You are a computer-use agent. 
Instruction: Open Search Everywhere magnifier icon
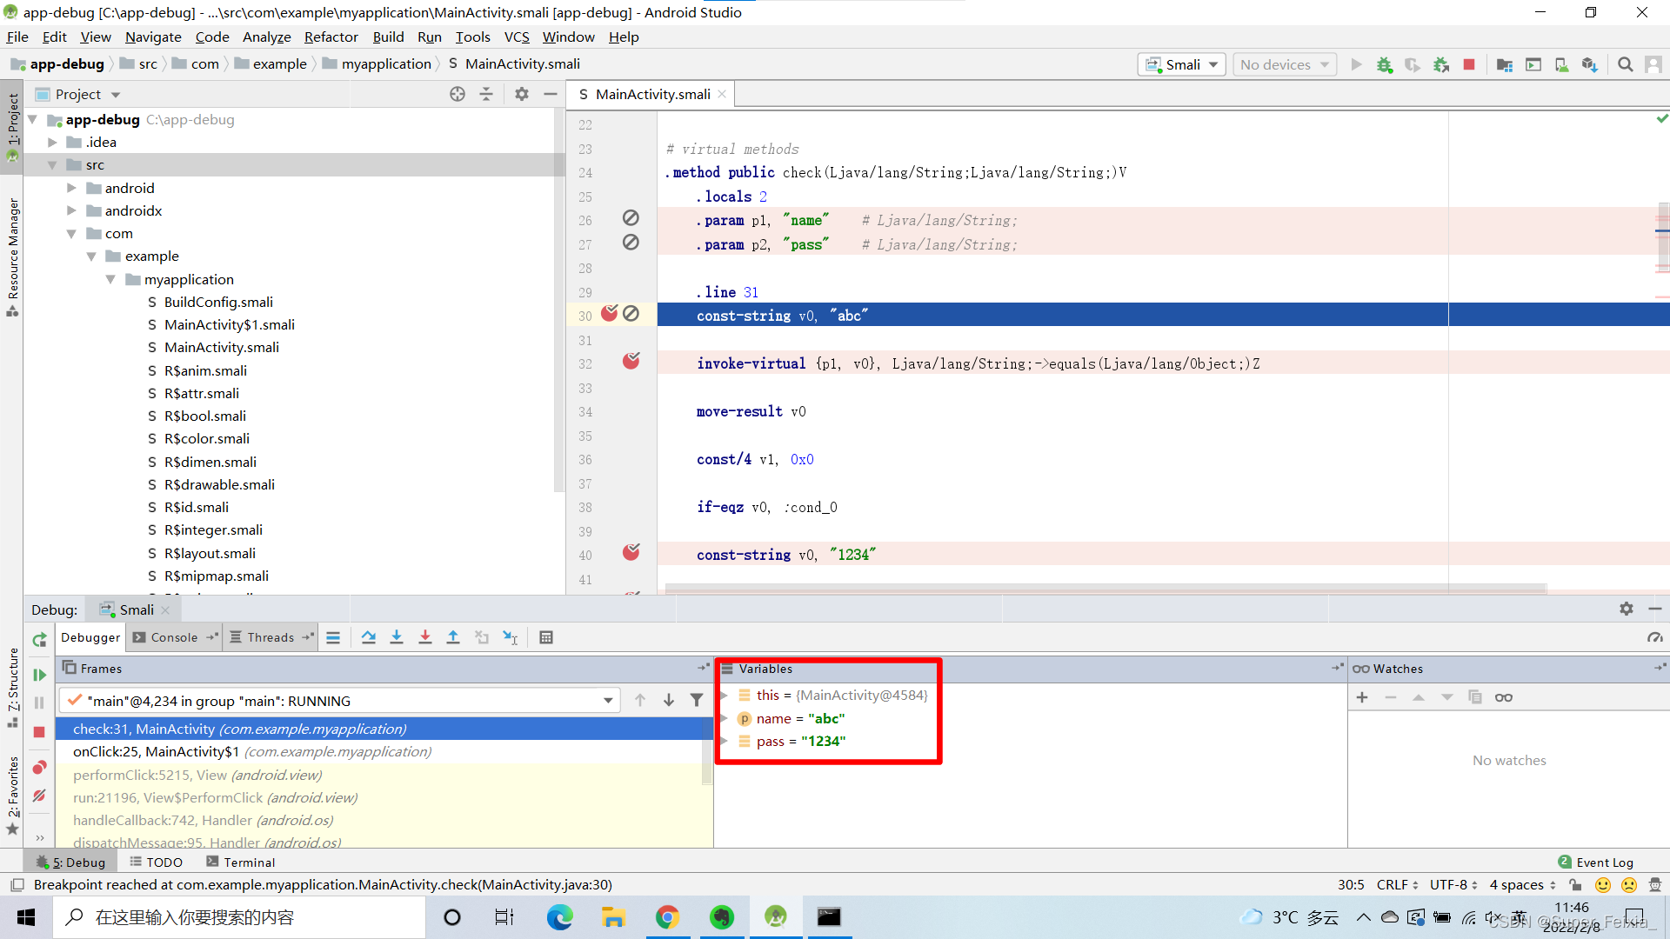coord(1625,63)
